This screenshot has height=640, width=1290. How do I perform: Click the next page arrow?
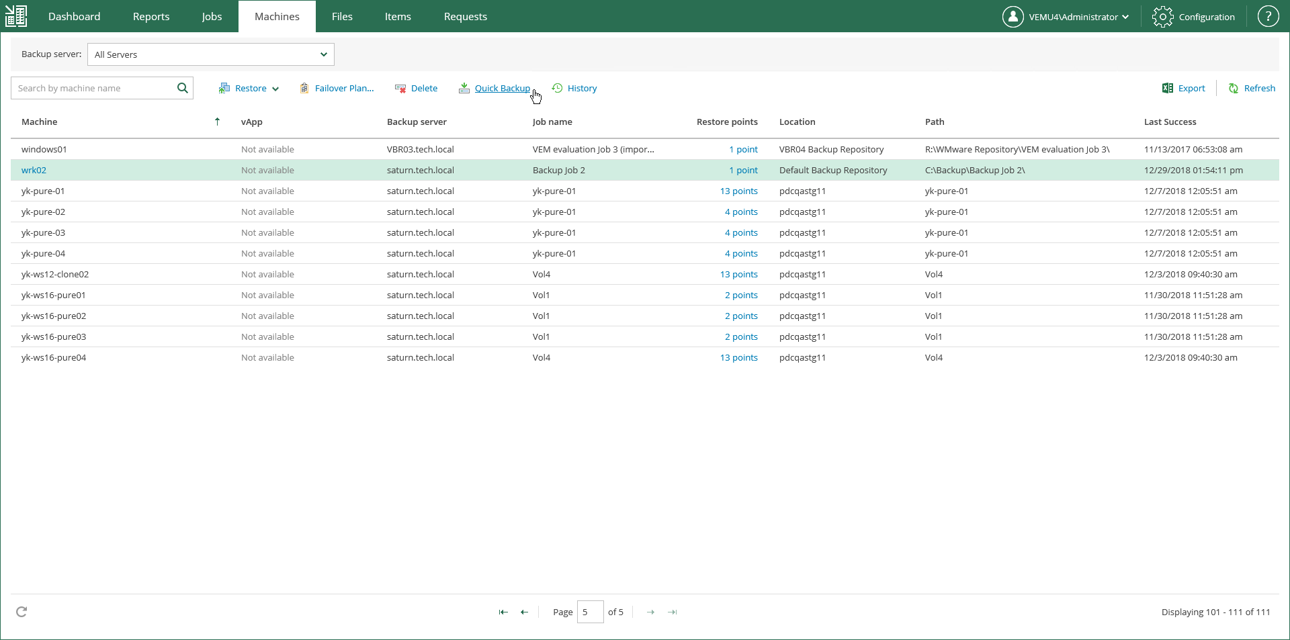click(650, 612)
